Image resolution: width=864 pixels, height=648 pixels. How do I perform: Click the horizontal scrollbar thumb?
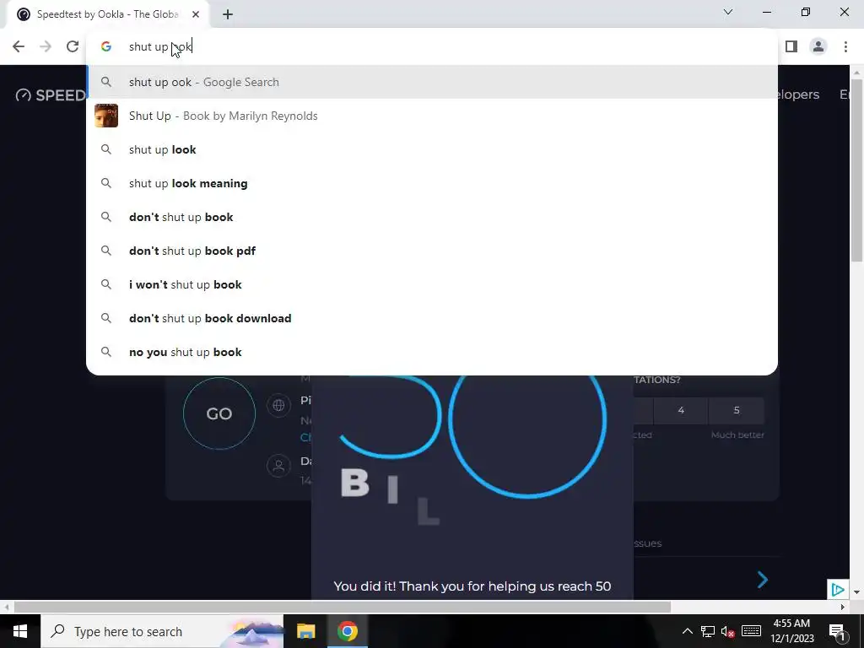(343, 607)
